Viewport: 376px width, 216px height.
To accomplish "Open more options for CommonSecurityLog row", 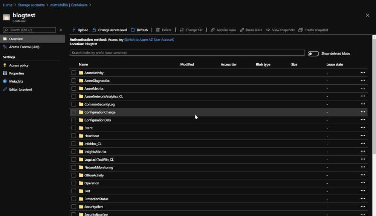I will point(363,104).
